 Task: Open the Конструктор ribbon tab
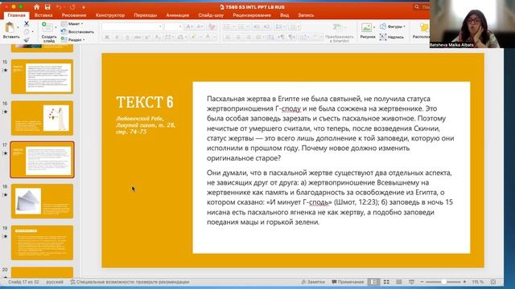click(x=110, y=15)
